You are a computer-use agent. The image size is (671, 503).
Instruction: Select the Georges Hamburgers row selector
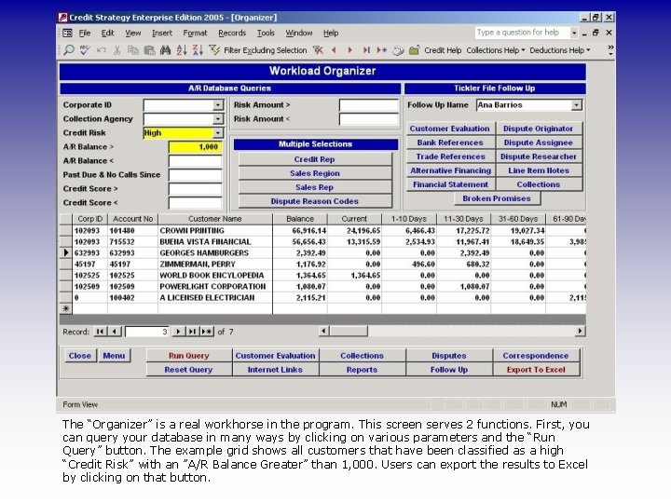tap(65, 252)
